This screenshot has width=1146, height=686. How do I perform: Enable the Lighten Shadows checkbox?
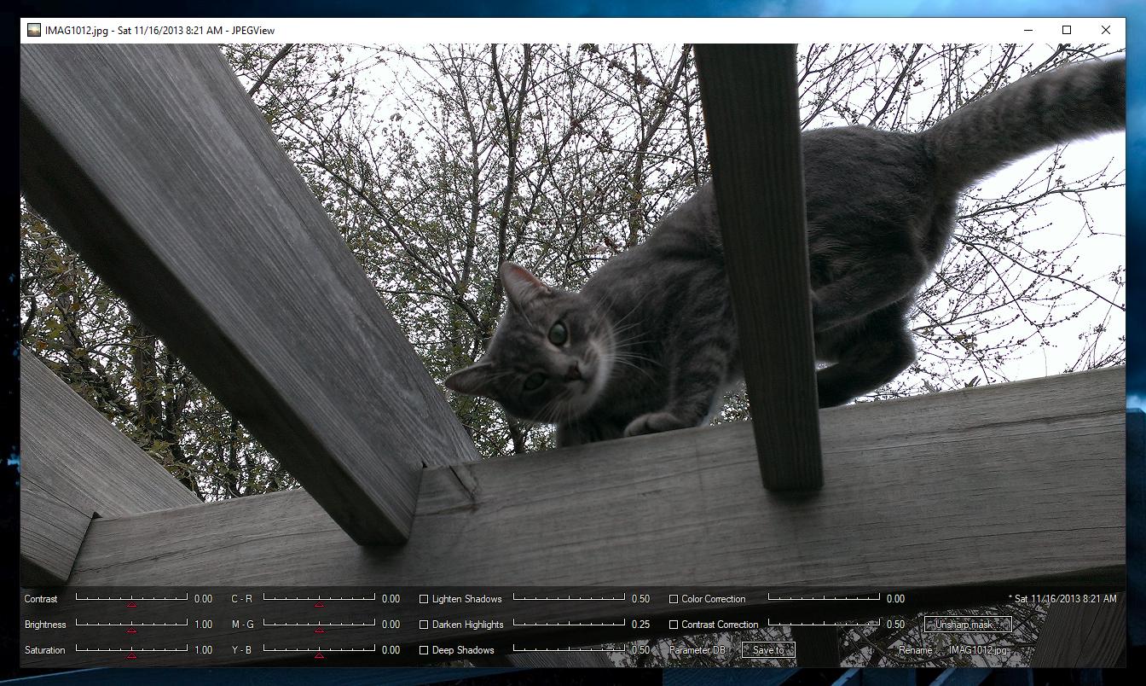pyautogui.click(x=424, y=599)
